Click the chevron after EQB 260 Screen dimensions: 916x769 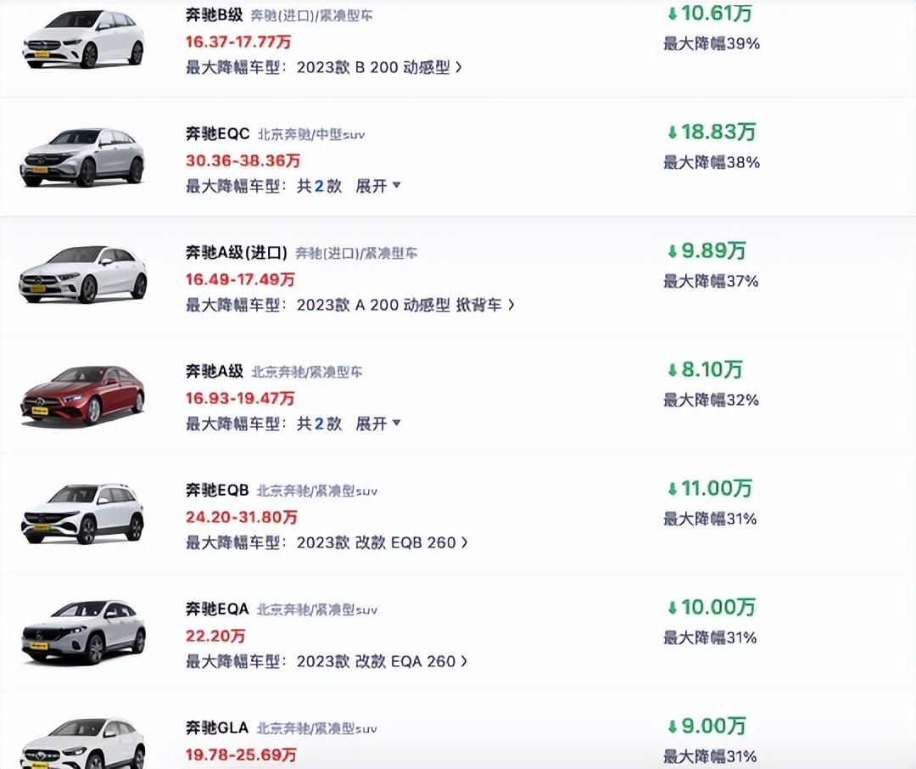tap(464, 542)
